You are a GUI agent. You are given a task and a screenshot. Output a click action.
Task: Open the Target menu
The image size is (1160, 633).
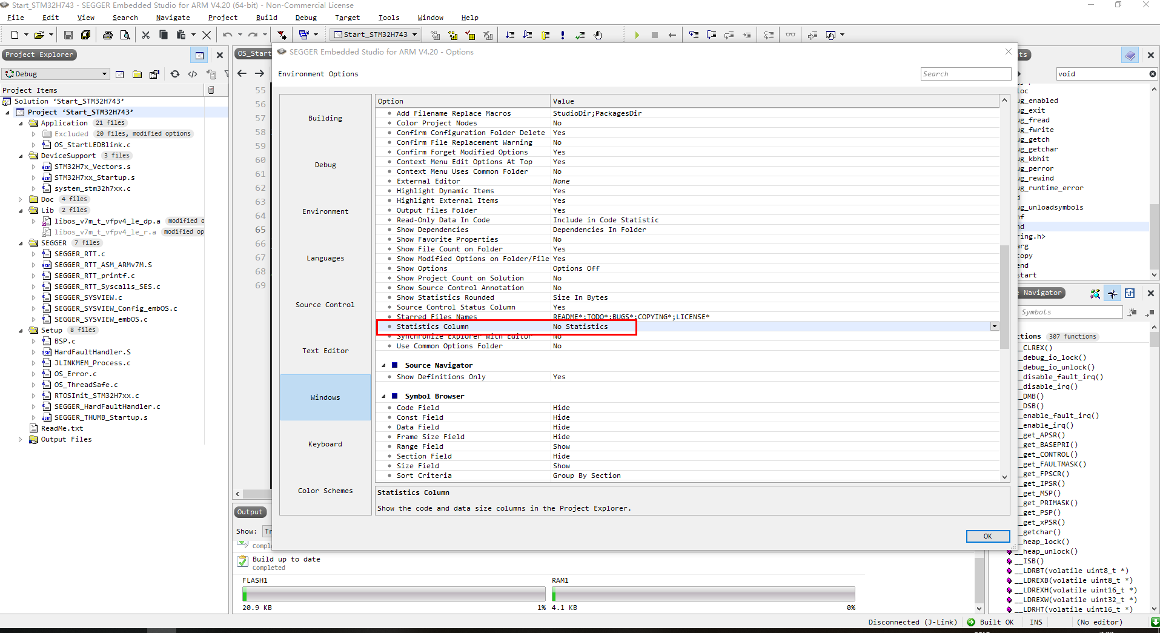point(347,18)
